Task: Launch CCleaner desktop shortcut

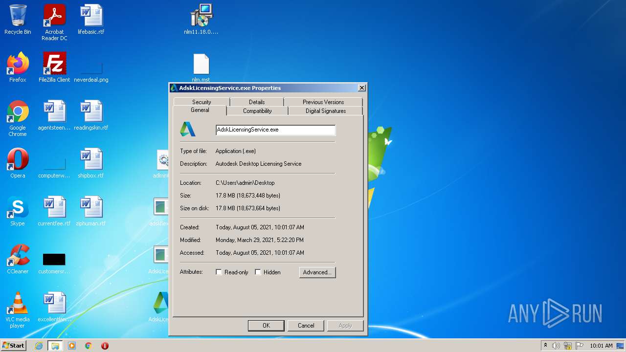Action: [x=18, y=259]
